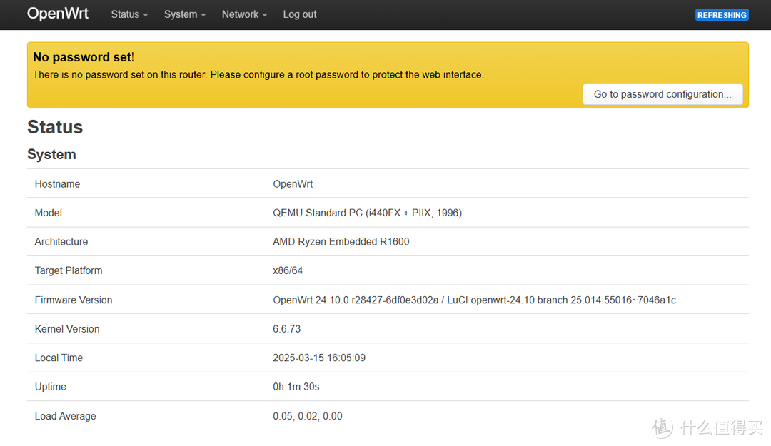Open the Network dropdown menu
Viewport: 771px width, 446px height.
pos(244,14)
